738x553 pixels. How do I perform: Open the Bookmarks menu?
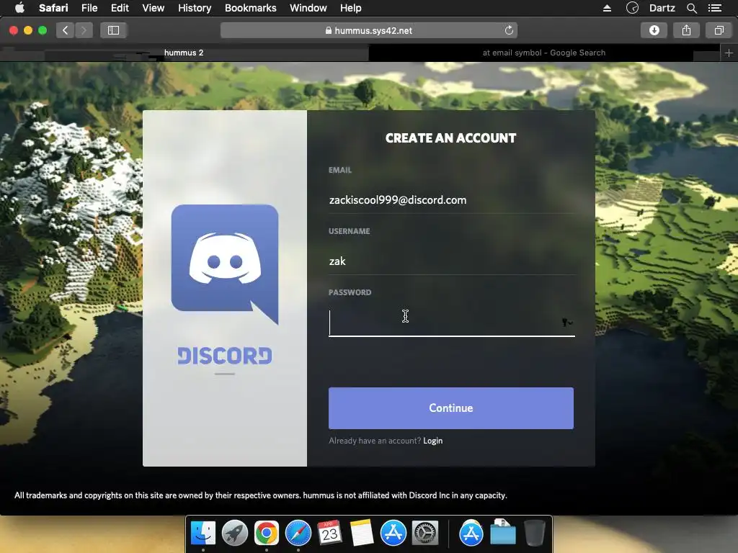250,8
